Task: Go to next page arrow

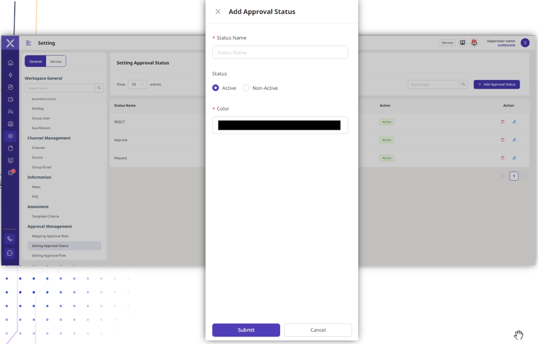Action: (x=525, y=176)
